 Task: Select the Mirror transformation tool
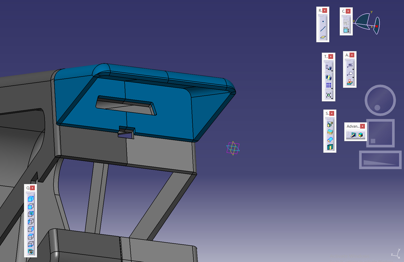(328, 77)
